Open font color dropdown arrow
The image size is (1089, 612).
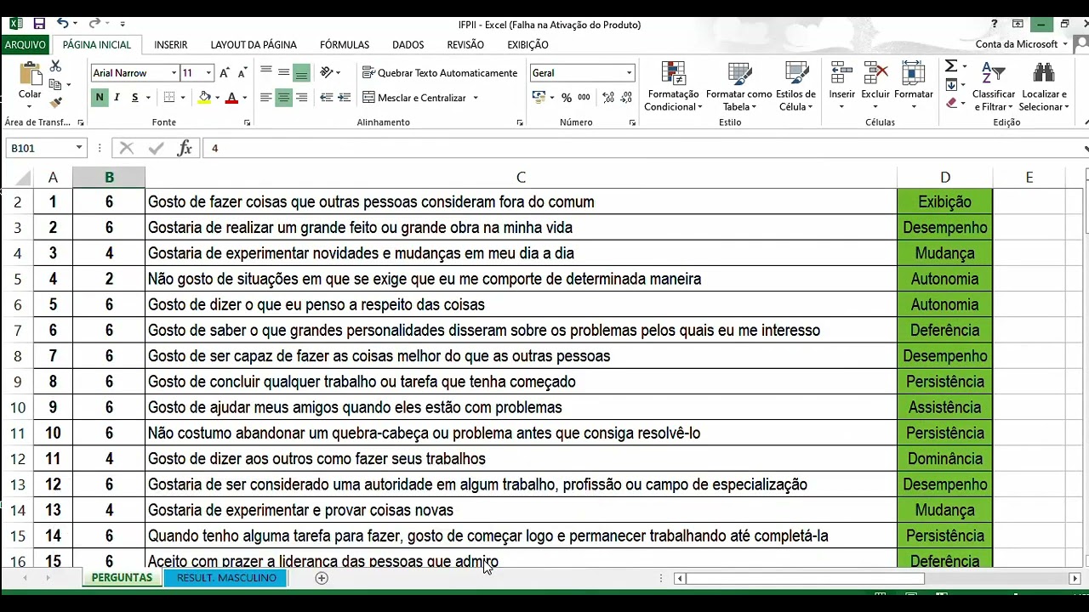244,98
